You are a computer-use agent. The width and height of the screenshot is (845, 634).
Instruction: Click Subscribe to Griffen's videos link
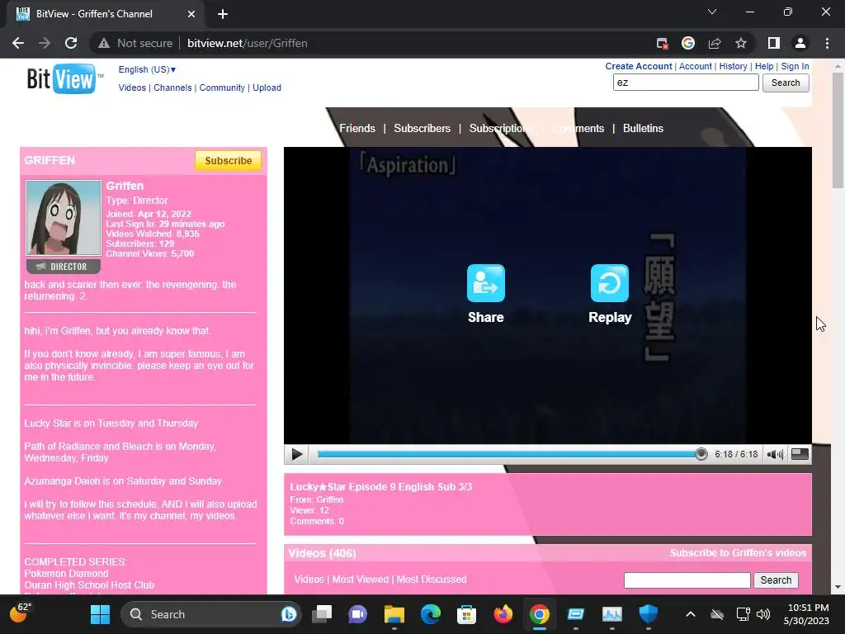(738, 552)
